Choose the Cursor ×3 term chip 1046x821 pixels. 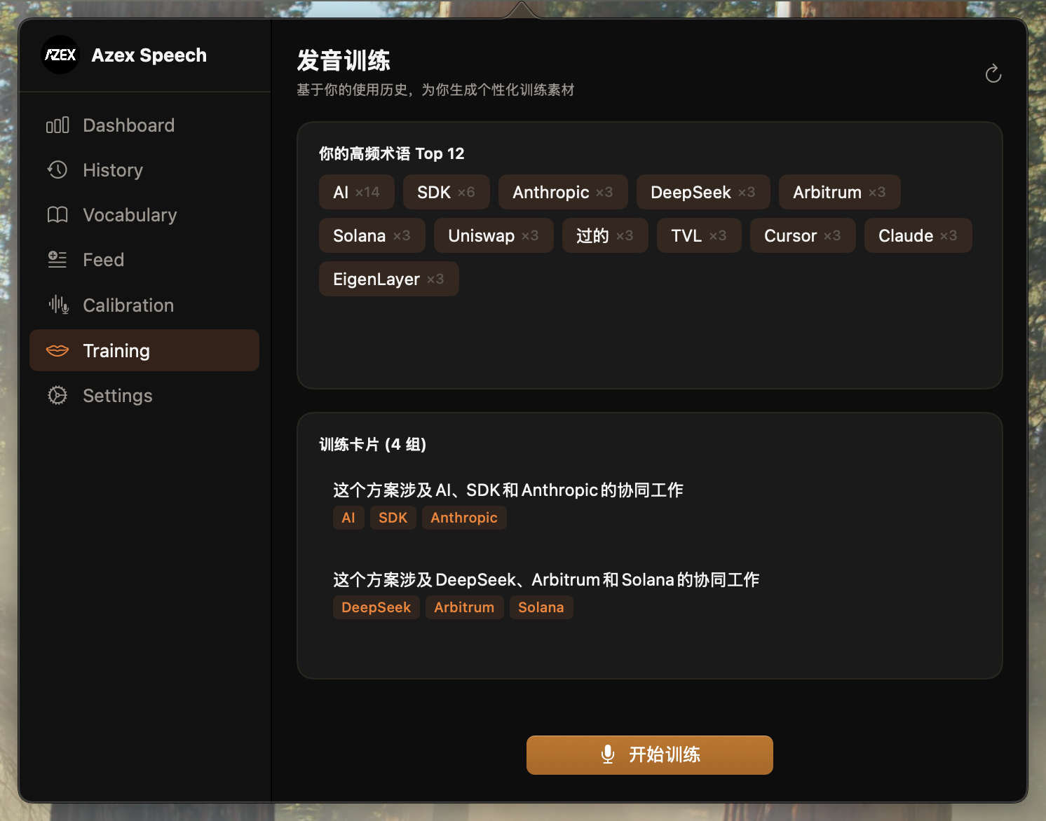click(x=803, y=235)
